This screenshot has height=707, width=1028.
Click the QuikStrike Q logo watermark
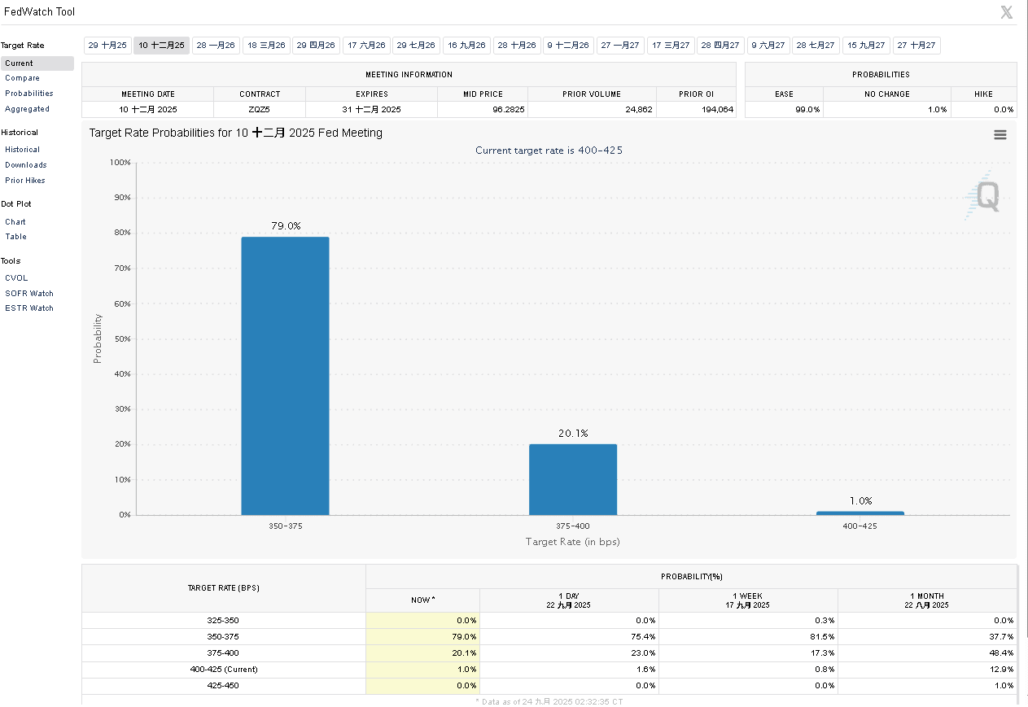tap(983, 196)
